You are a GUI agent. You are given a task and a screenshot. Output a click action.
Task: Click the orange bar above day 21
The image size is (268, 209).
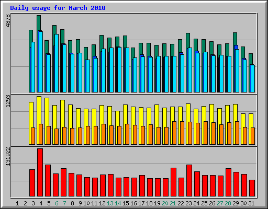point(174,133)
